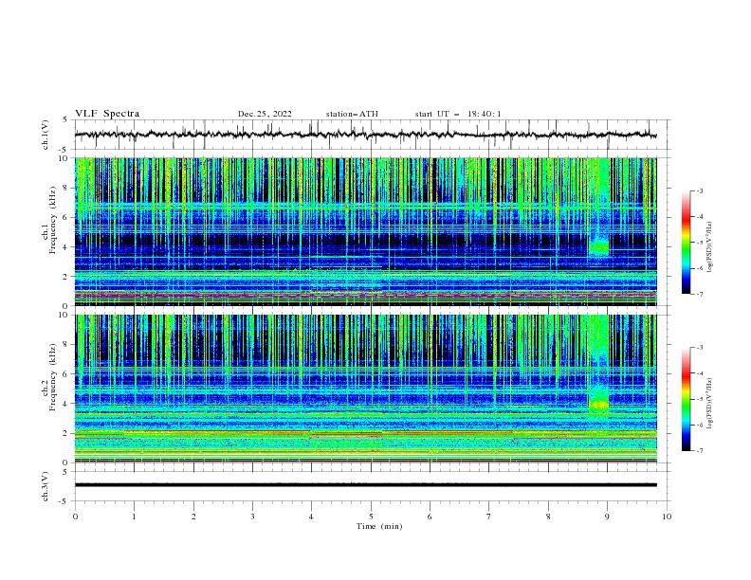Click the ch.1(V) axis label
The width and height of the screenshot is (751, 580).
tap(46, 135)
